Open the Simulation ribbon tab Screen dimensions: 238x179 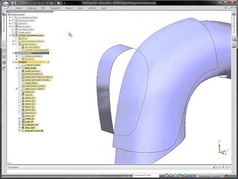click(x=55, y=8)
